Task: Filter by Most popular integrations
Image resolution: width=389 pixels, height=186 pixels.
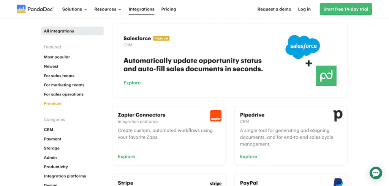Action: coord(57,57)
